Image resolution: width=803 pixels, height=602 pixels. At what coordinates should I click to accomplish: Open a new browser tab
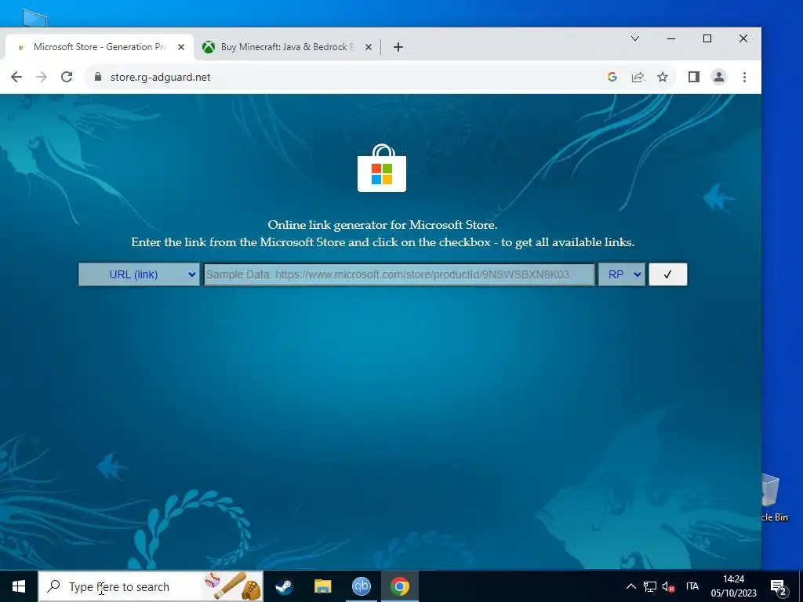pos(398,47)
